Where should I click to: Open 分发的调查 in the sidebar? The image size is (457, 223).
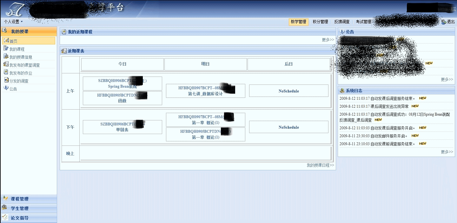click(x=19, y=81)
